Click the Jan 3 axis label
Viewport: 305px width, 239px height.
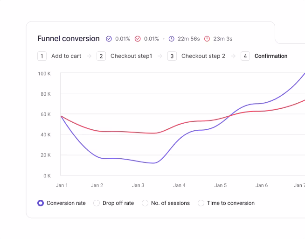click(x=138, y=185)
